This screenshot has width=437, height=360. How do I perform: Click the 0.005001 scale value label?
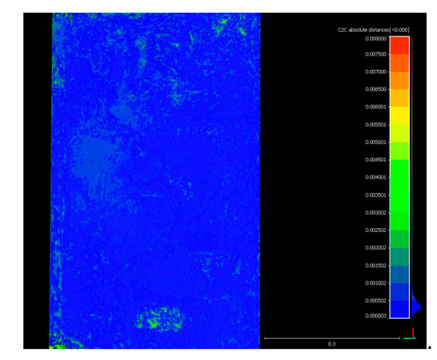pos(376,142)
